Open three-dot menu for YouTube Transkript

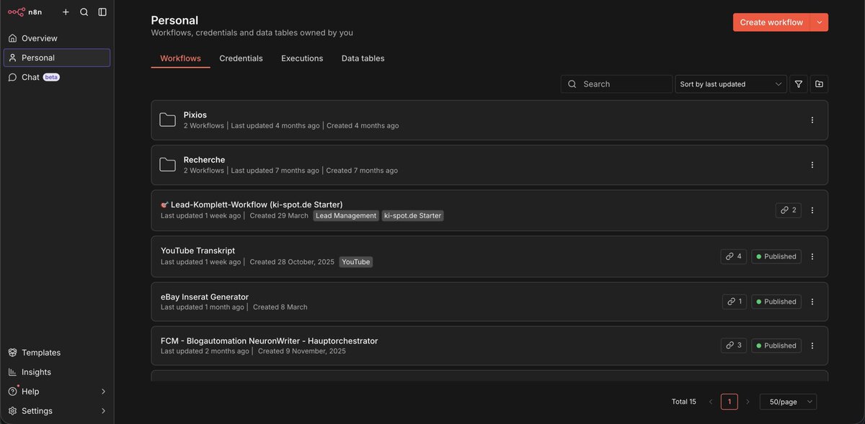coord(812,256)
